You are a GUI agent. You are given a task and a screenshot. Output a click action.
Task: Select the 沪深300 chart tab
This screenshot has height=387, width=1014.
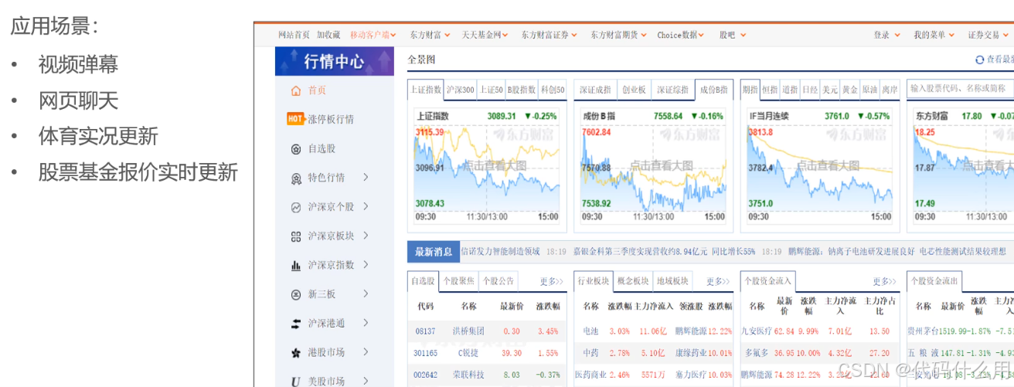461,90
